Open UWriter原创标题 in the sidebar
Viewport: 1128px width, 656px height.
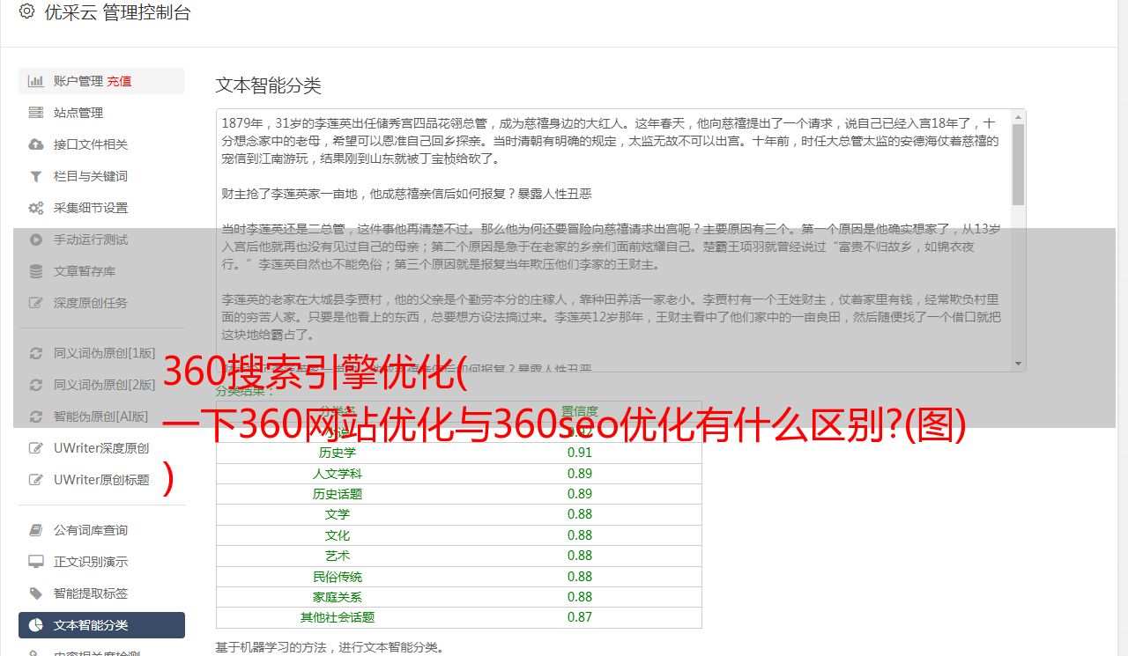click(x=101, y=480)
